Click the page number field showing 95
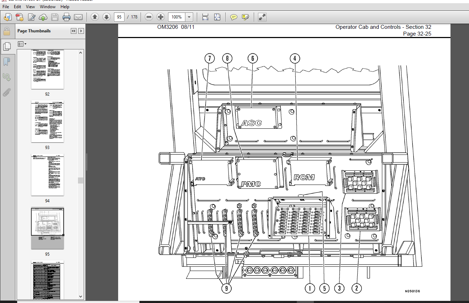This screenshot has width=469, height=303. (x=119, y=17)
